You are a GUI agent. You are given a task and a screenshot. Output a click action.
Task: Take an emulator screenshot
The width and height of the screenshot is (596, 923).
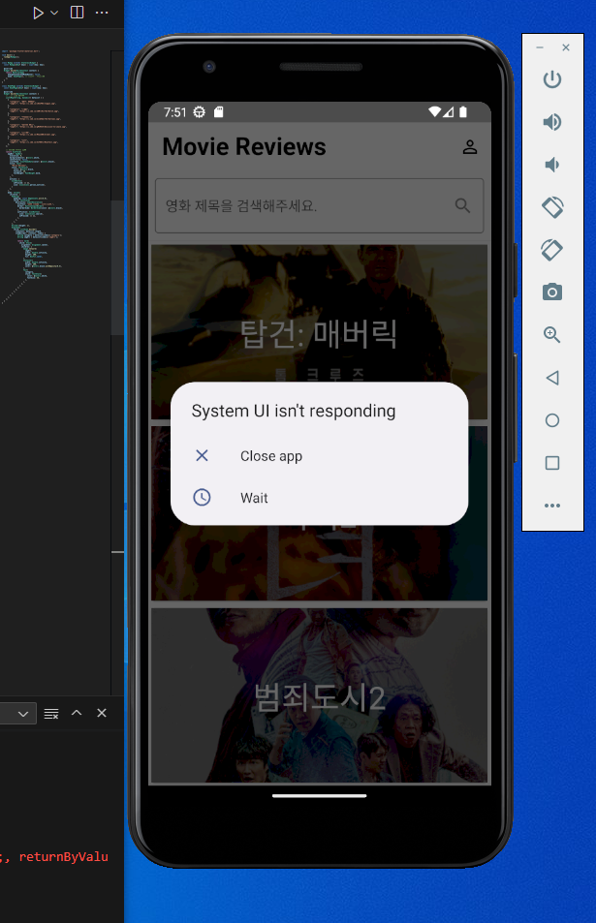point(551,292)
